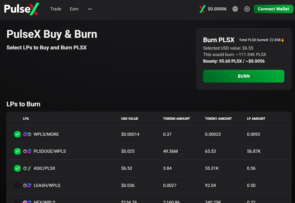The image size is (295, 203).
Task: Click the unknown PLSDOGE token icon
Action: [25, 151]
